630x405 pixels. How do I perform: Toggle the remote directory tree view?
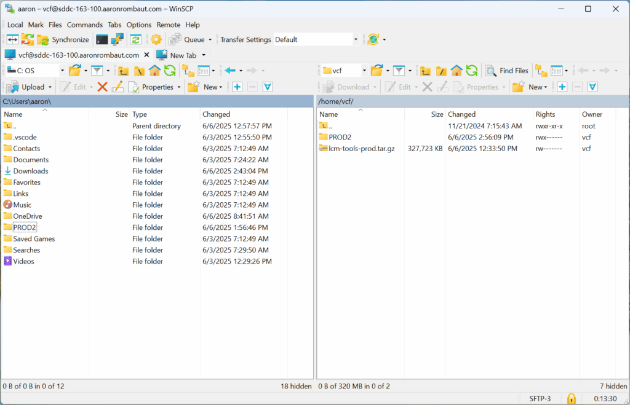541,71
